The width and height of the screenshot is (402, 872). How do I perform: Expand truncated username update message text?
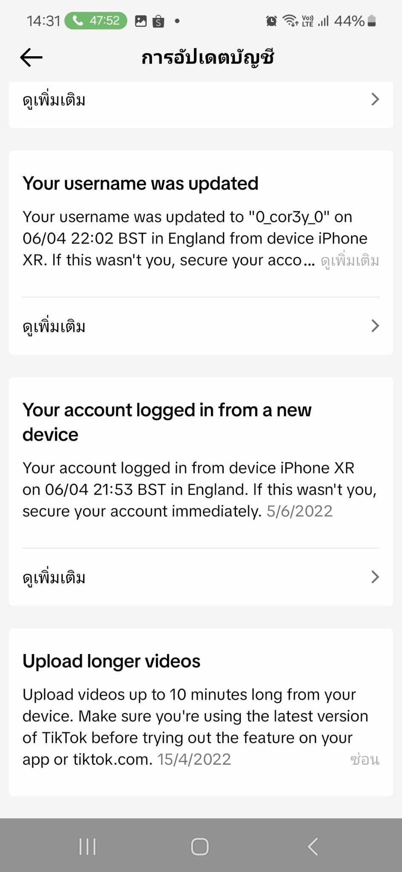point(350,261)
